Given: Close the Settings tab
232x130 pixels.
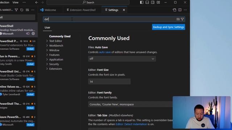Looking at the screenshot, I should 124,10.
